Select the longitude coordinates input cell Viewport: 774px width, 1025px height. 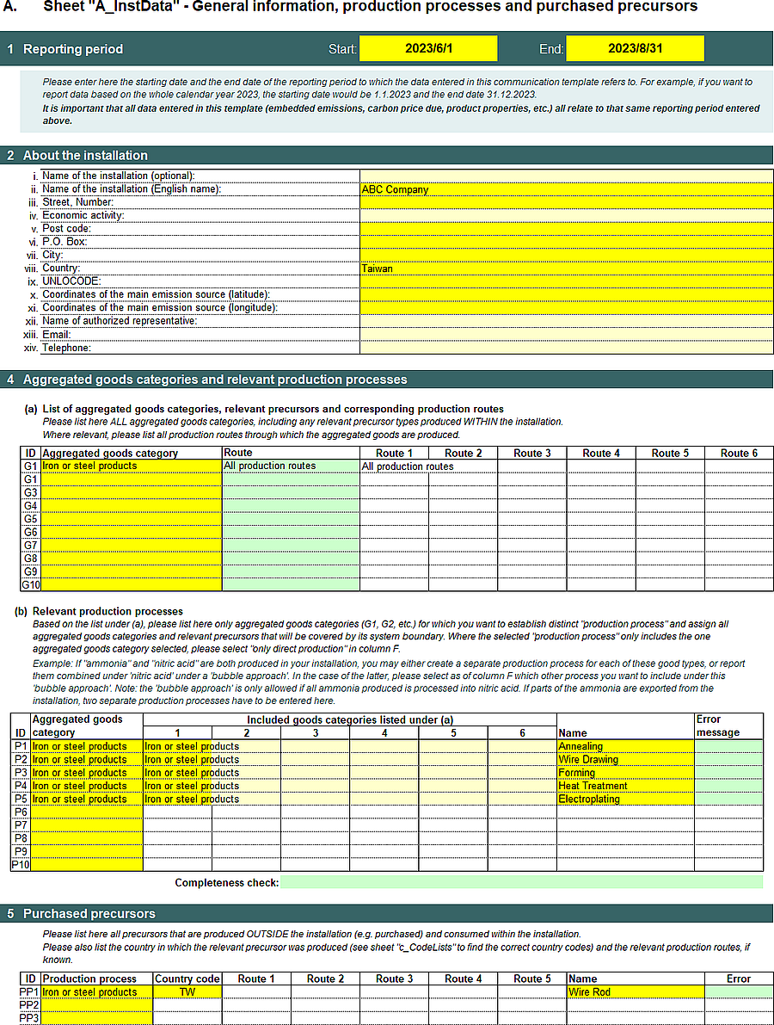point(566,308)
